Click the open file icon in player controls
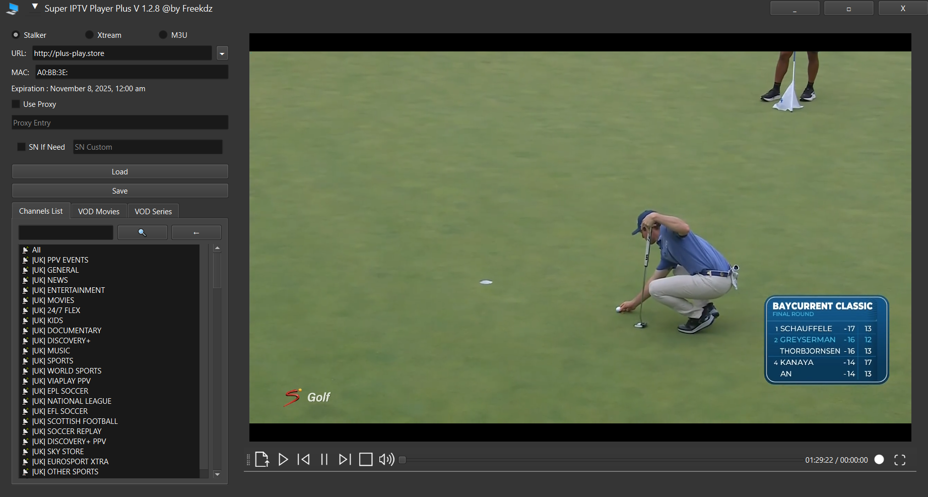 pos(261,459)
